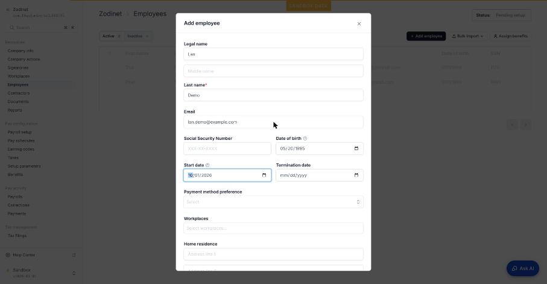Open the Termination date calendar picker icon
Viewport: 547px width, 284px height.
tap(356, 175)
